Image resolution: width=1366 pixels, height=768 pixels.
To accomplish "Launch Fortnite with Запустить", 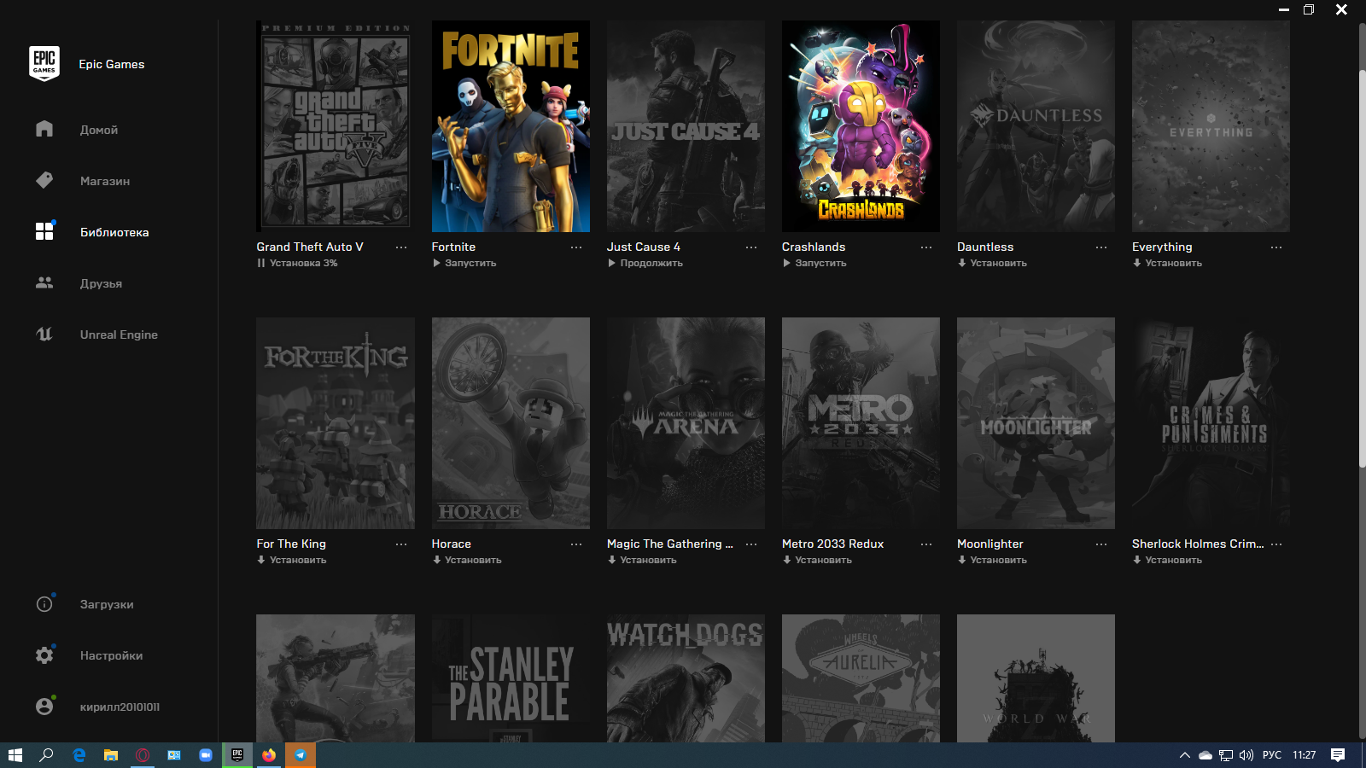I will click(x=464, y=263).
